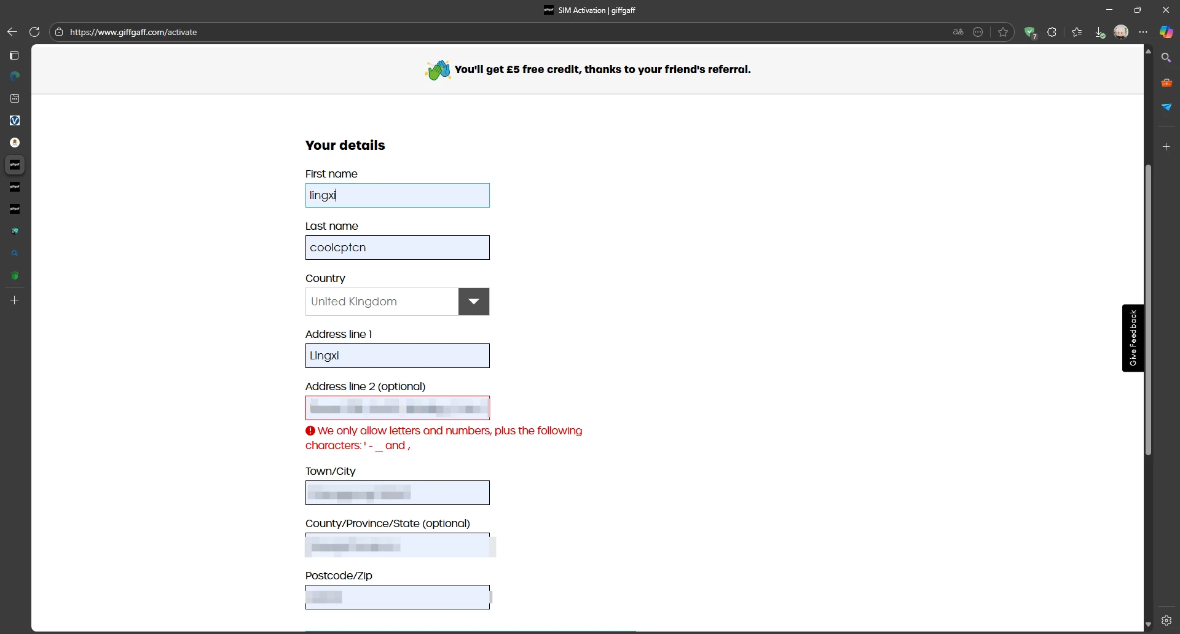Click the read-aloud aあ icon in address bar
The width and height of the screenshot is (1180, 634).
(x=958, y=32)
